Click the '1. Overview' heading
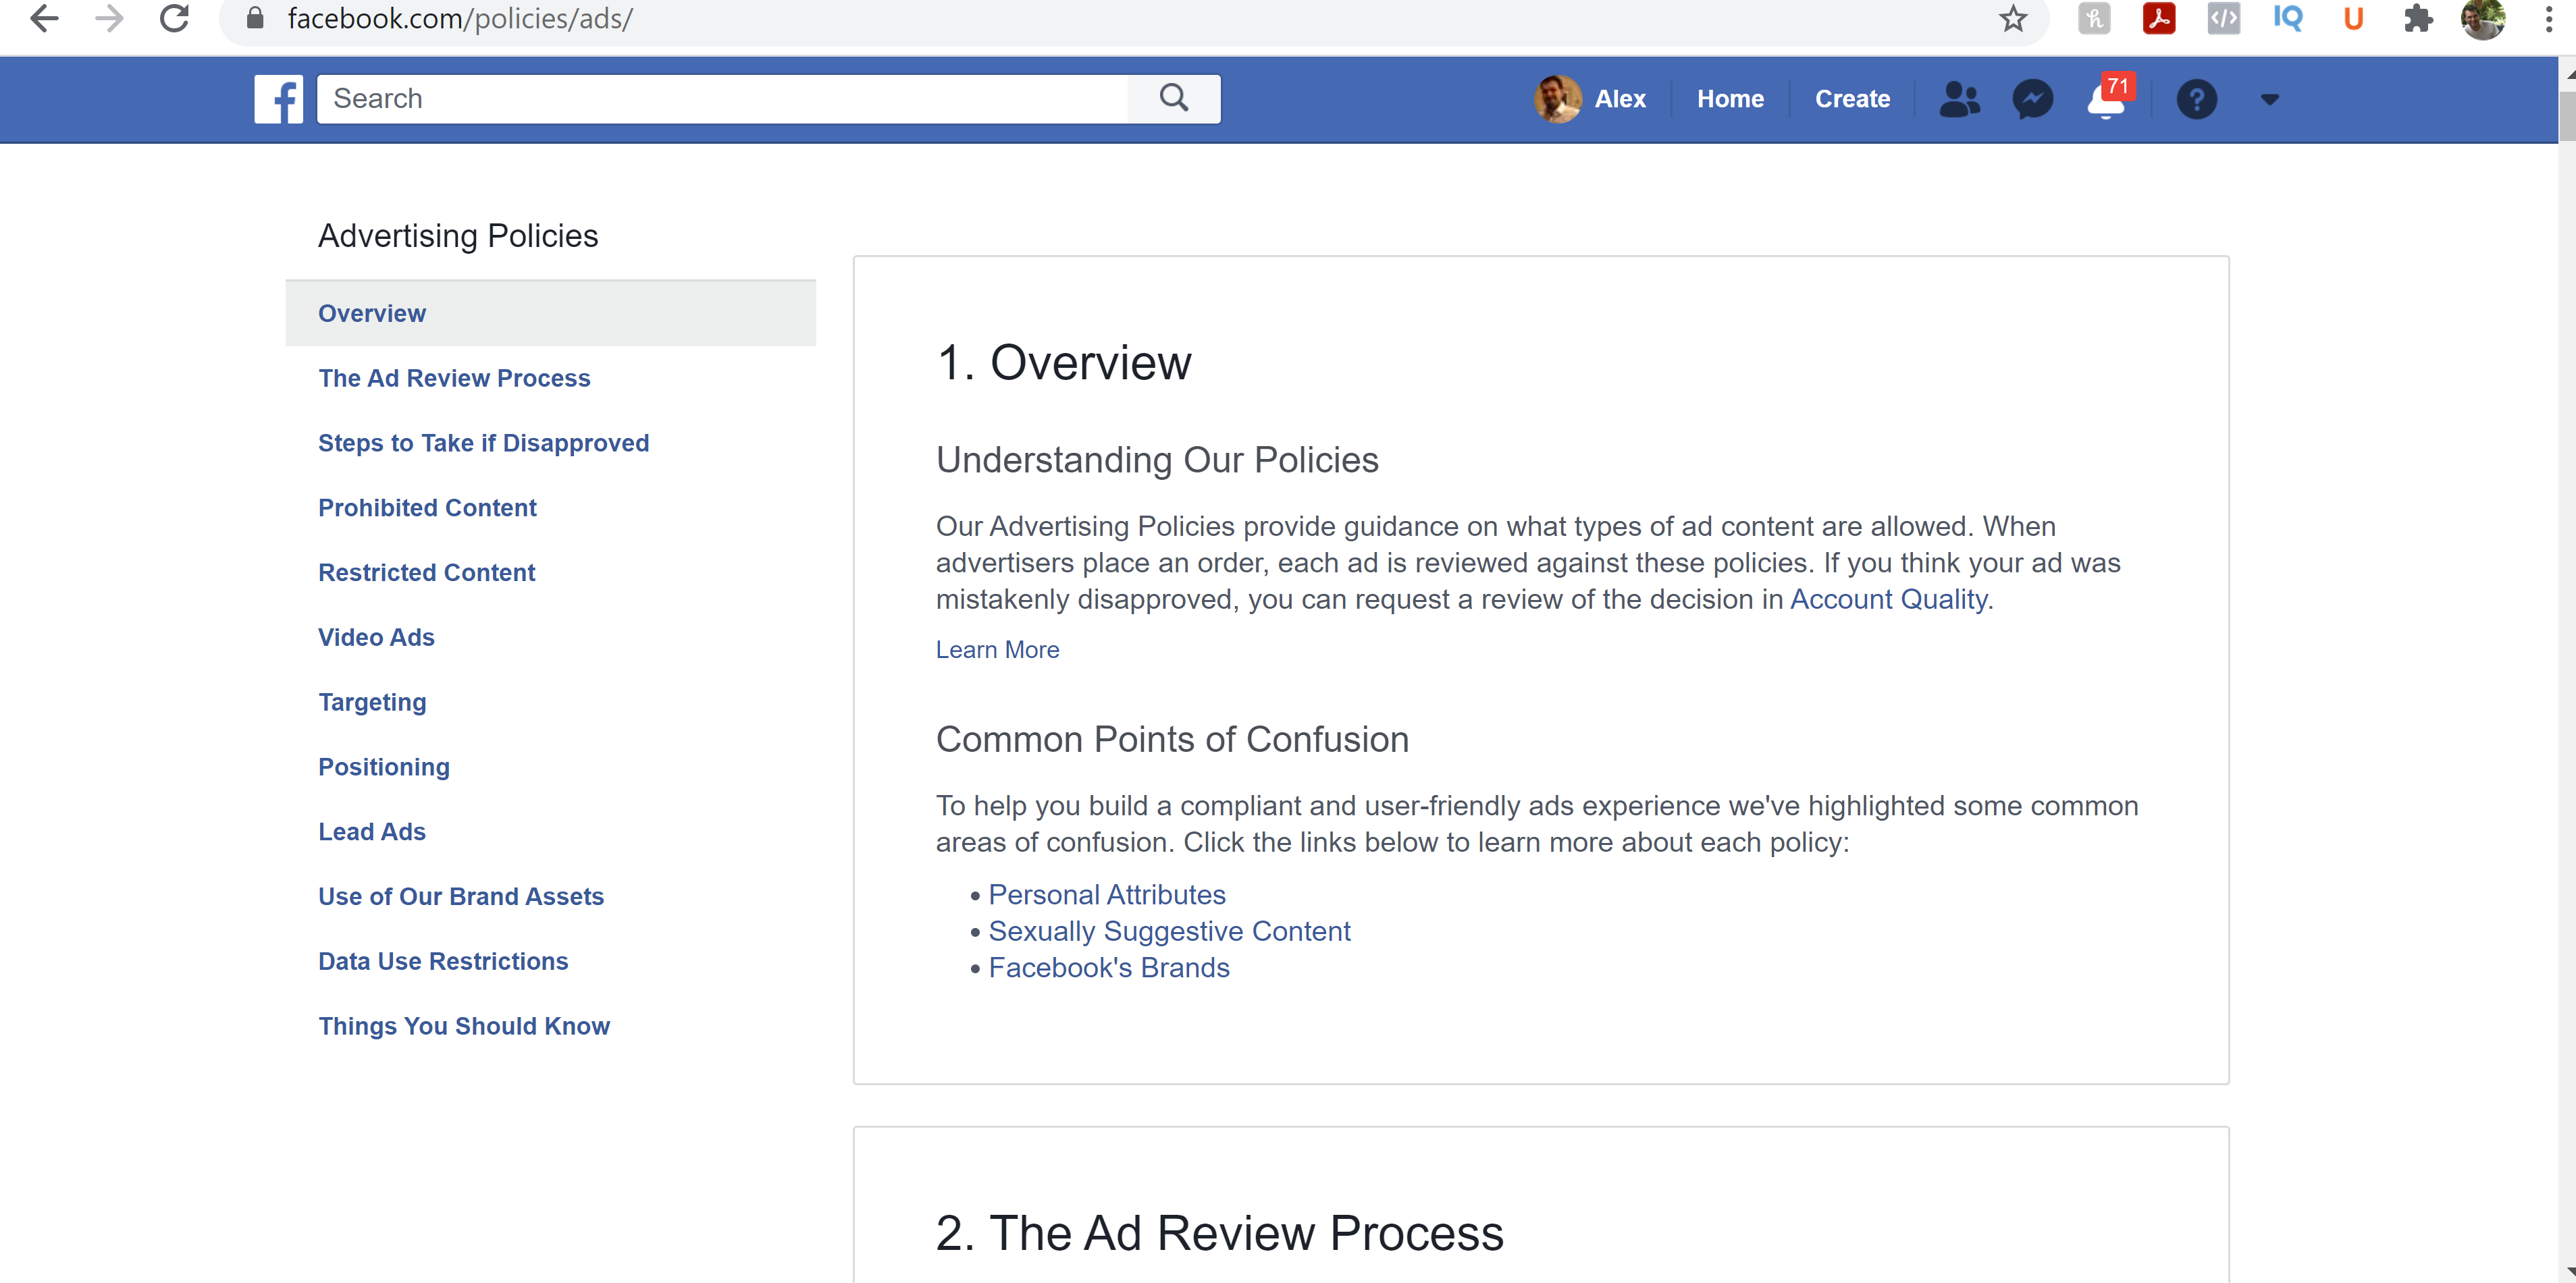Image resolution: width=2576 pixels, height=1283 pixels. coord(1064,362)
